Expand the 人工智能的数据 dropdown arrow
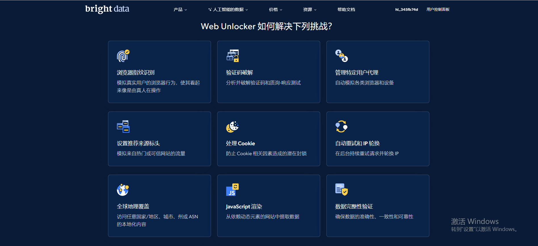 point(247,10)
